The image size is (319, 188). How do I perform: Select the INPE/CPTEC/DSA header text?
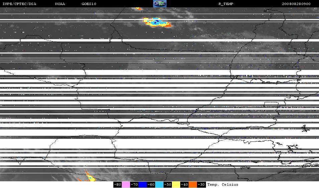click(x=19, y=4)
